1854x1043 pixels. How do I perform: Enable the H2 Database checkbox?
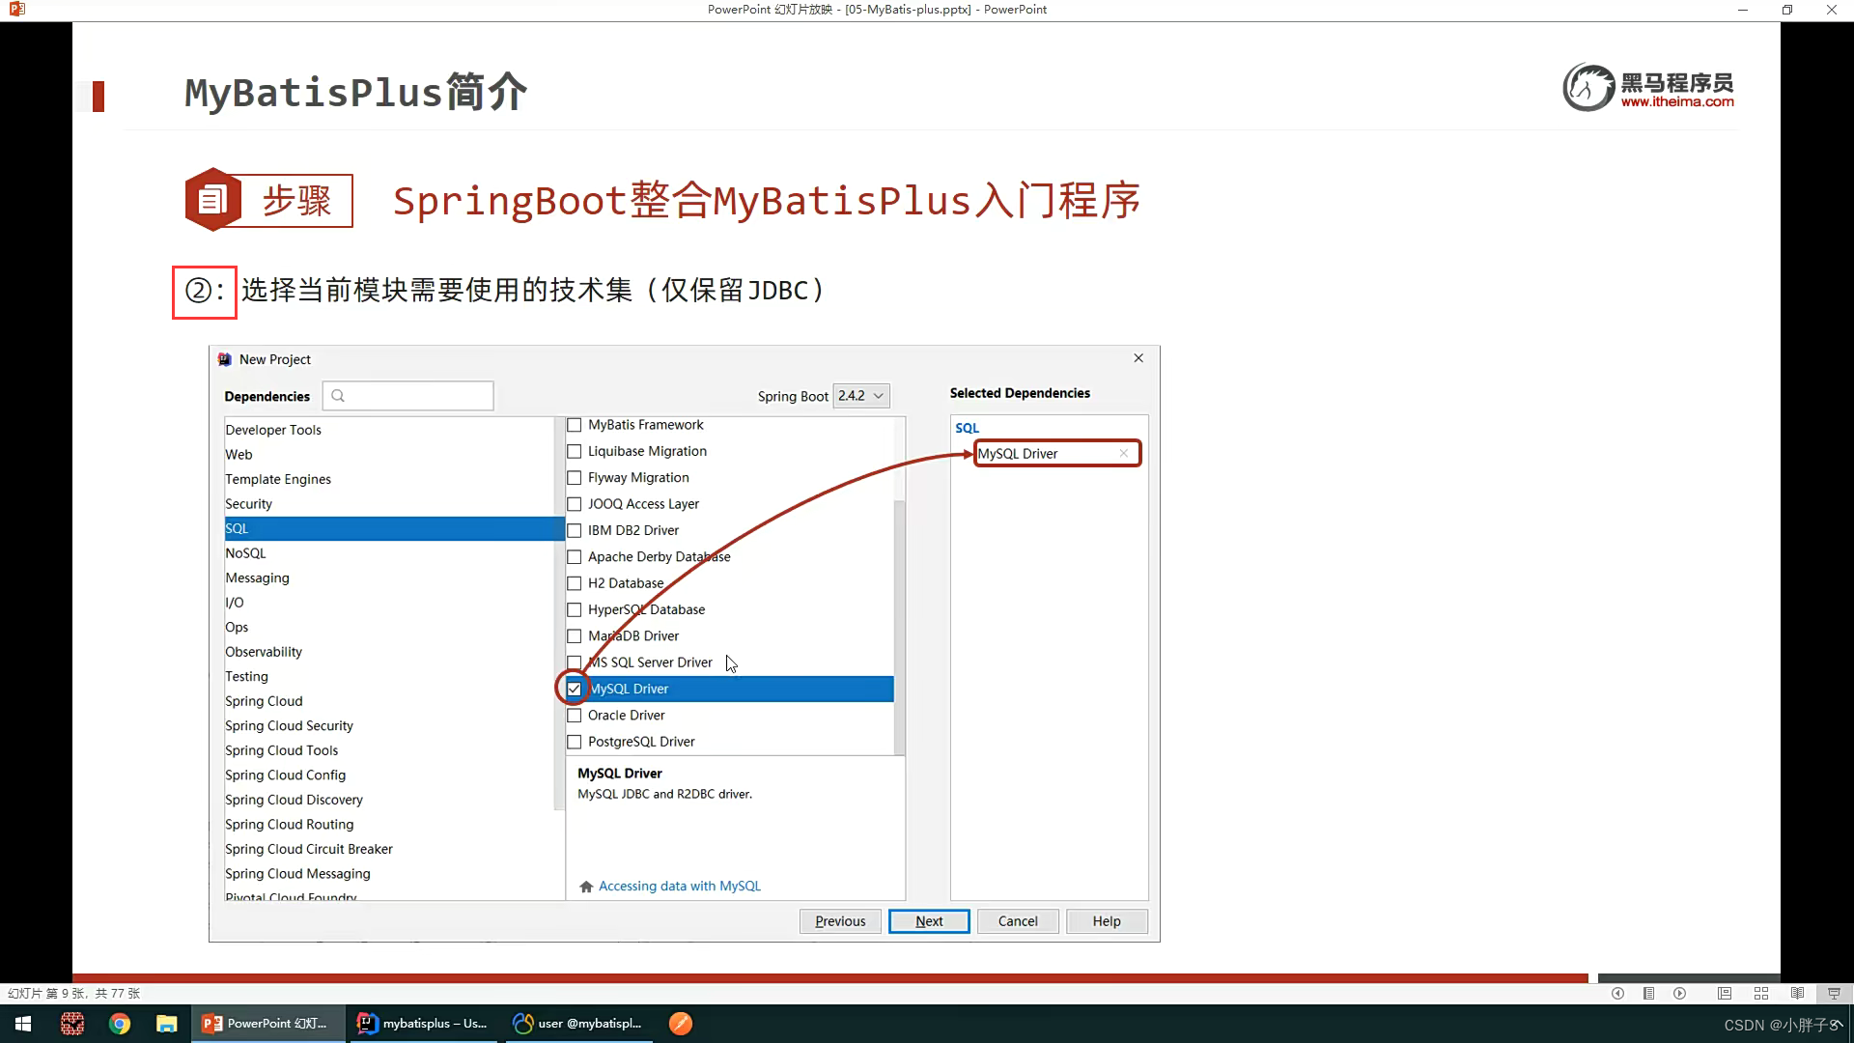[575, 583]
